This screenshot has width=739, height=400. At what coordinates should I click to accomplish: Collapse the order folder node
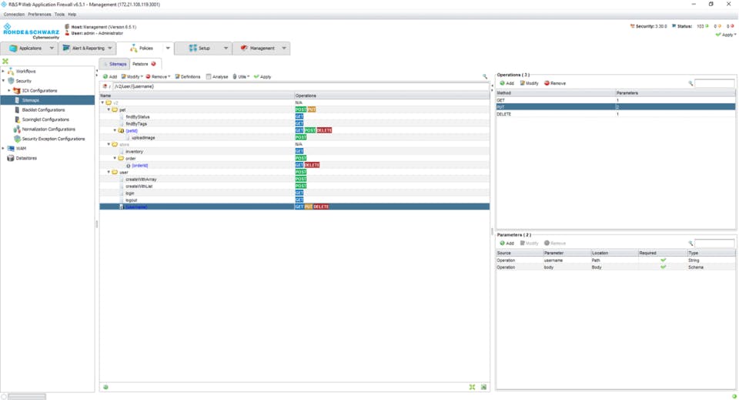tap(115, 159)
